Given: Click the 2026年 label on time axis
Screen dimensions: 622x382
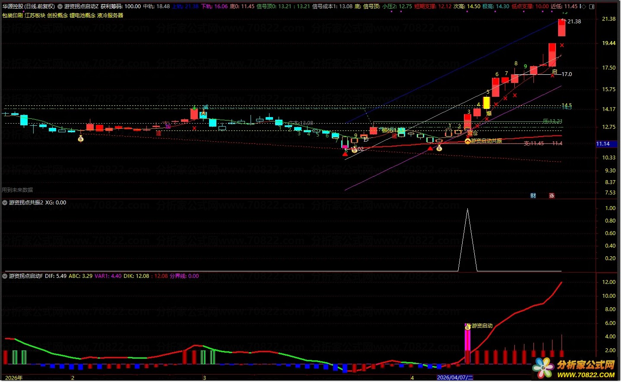Looking at the screenshot, I should click(x=14, y=378).
